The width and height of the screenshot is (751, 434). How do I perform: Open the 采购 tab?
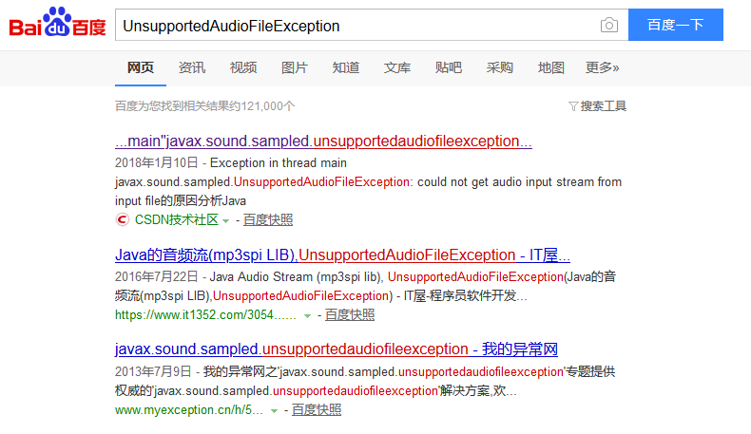499,68
